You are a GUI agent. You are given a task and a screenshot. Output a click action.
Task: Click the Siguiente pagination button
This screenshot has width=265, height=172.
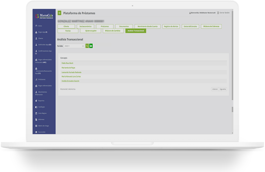pyautogui.click(x=223, y=89)
